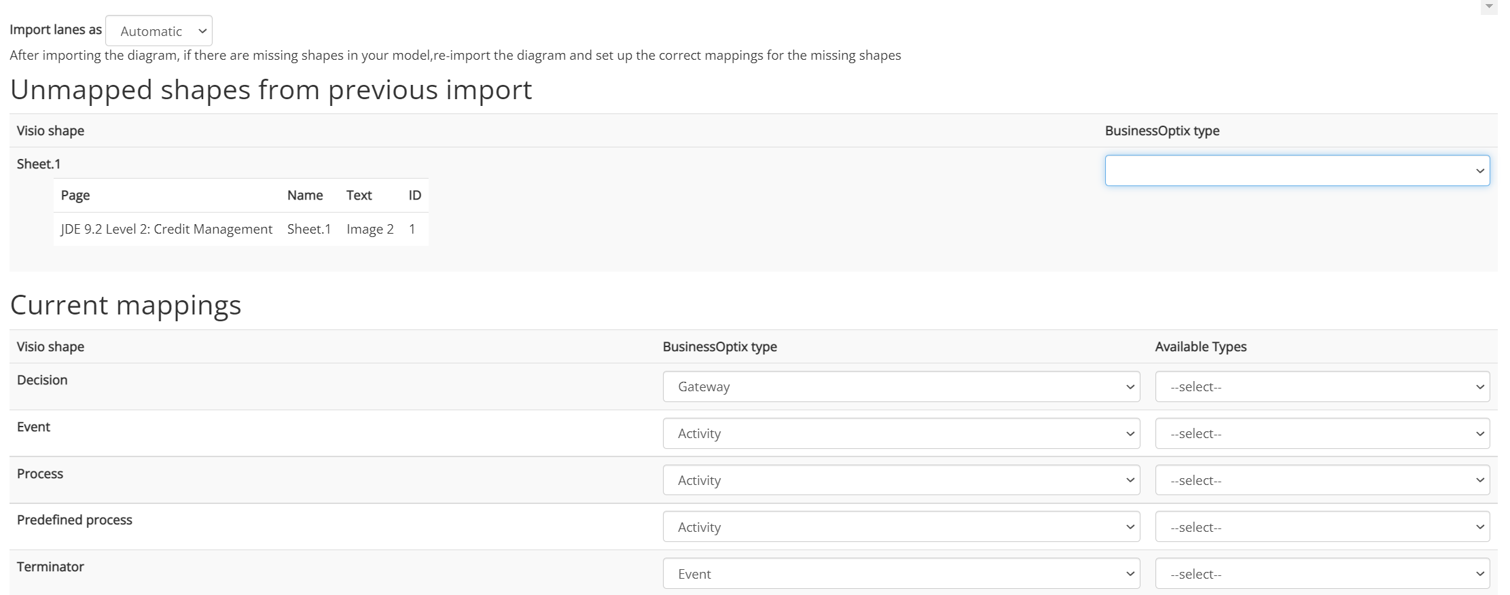Open BusinessOptix type dropdown for Sheet.1
The image size is (1510, 595).
click(x=1296, y=170)
